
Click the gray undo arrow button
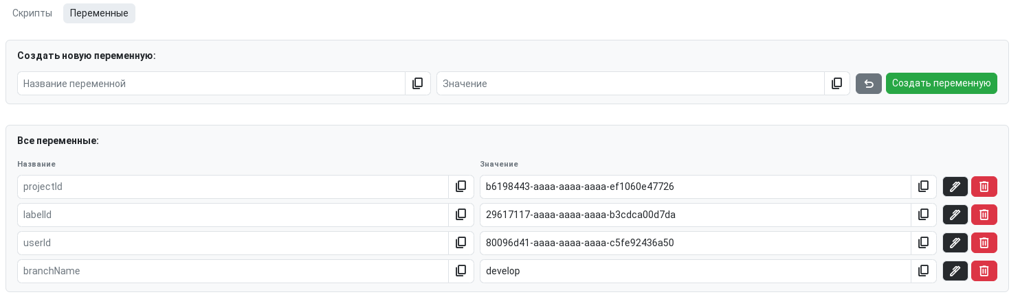click(x=869, y=84)
